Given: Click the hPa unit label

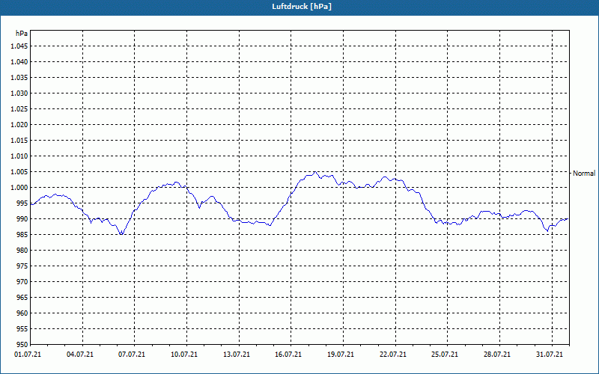Looking at the screenshot, I should (x=22, y=33).
